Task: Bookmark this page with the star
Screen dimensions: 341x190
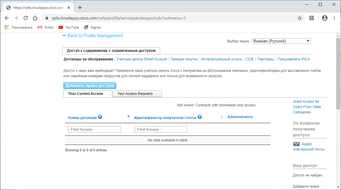Action: click(x=300, y=18)
